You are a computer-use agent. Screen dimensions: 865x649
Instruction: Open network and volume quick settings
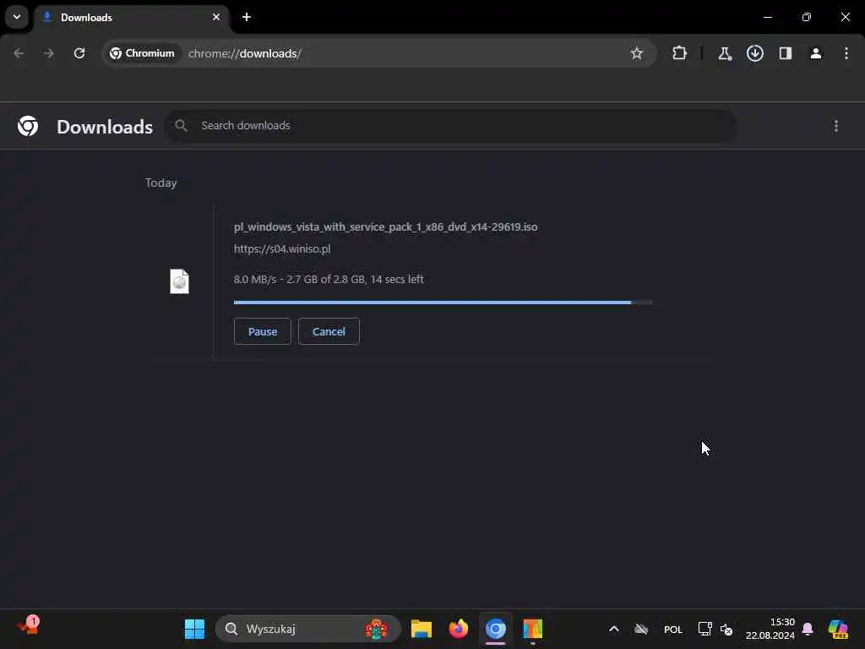[715, 629]
